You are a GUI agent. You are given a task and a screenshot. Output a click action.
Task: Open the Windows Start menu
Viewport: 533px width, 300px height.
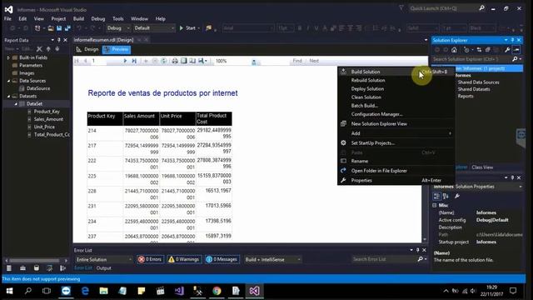[9, 291]
